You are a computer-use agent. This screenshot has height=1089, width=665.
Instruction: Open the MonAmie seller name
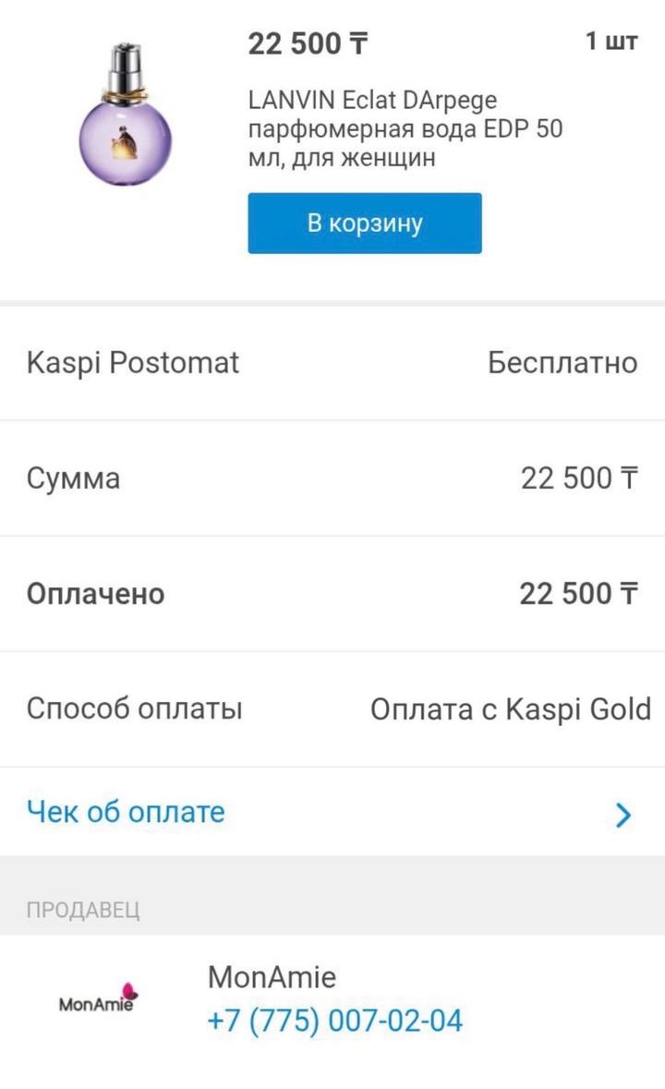click(x=272, y=977)
